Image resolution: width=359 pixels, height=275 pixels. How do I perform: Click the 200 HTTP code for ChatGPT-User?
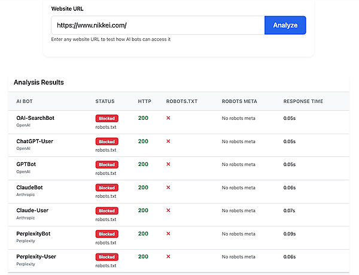[143, 141]
